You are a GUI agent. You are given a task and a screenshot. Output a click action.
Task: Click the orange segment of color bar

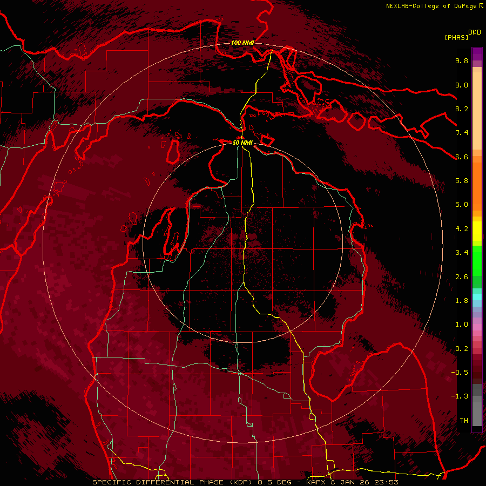coord(477,186)
